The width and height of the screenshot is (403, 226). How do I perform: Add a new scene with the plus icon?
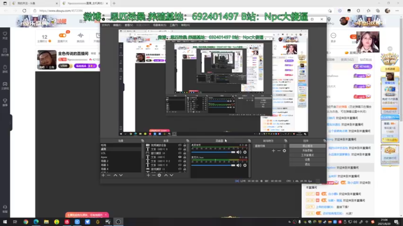[103, 175]
